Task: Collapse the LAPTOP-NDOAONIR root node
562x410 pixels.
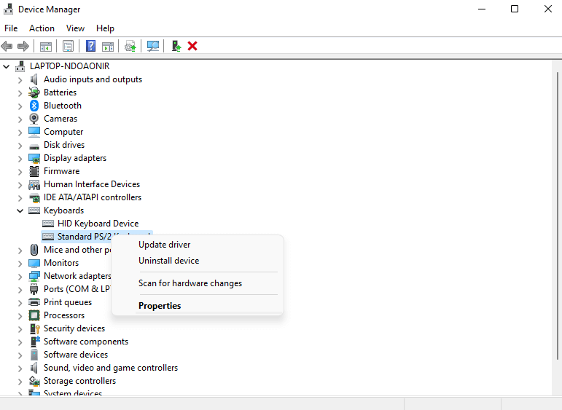Action: coord(6,66)
